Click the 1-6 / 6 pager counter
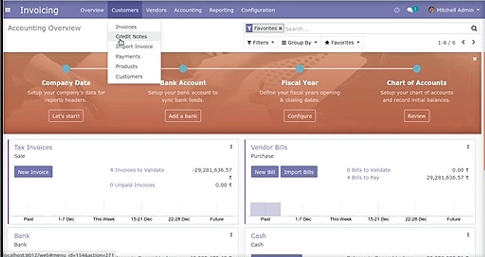This screenshot has height=257, width=485. coord(447,42)
